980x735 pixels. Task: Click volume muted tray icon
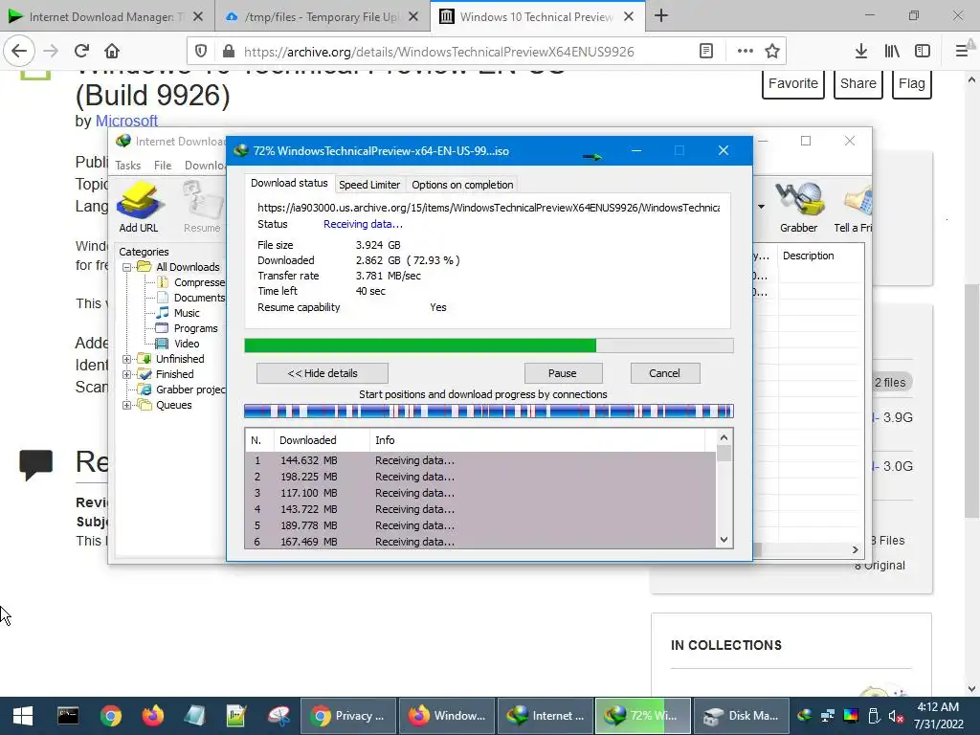click(x=896, y=716)
